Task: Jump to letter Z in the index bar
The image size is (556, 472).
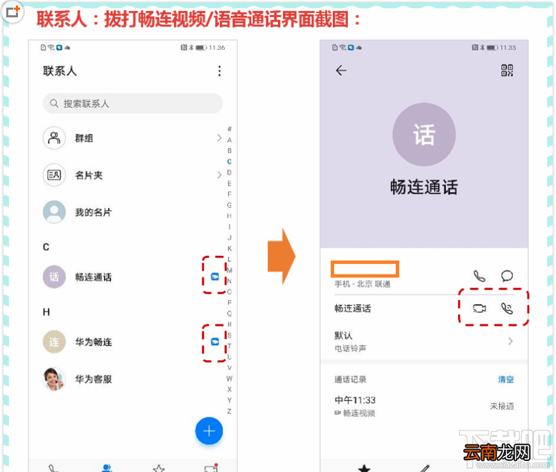Action: pyautogui.click(x=229, y=412)
